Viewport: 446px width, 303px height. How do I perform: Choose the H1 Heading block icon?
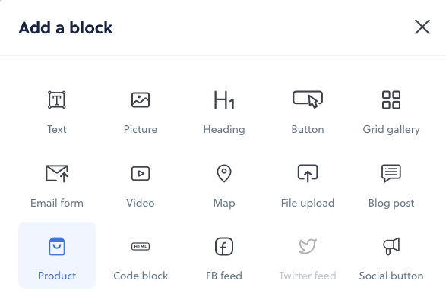pos(224,99)
